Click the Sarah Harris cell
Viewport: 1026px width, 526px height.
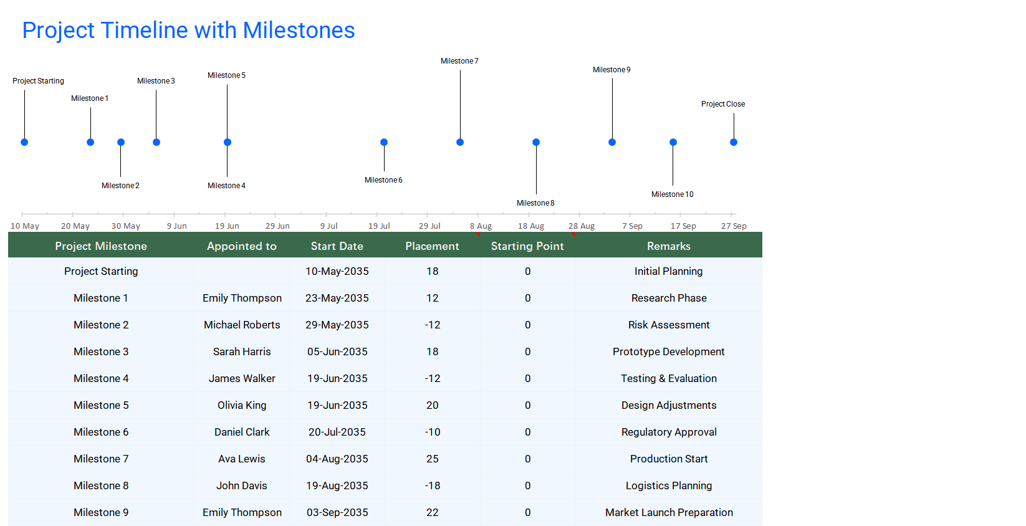pos(242,351)
